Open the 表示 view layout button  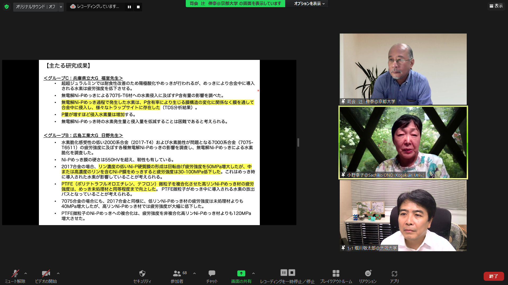pos(496,6)
